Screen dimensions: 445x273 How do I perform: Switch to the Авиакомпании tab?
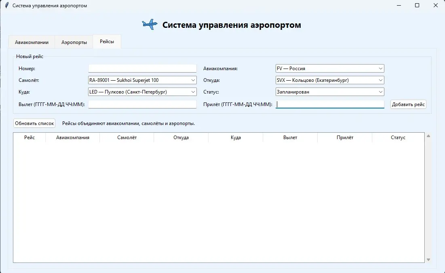32,42
